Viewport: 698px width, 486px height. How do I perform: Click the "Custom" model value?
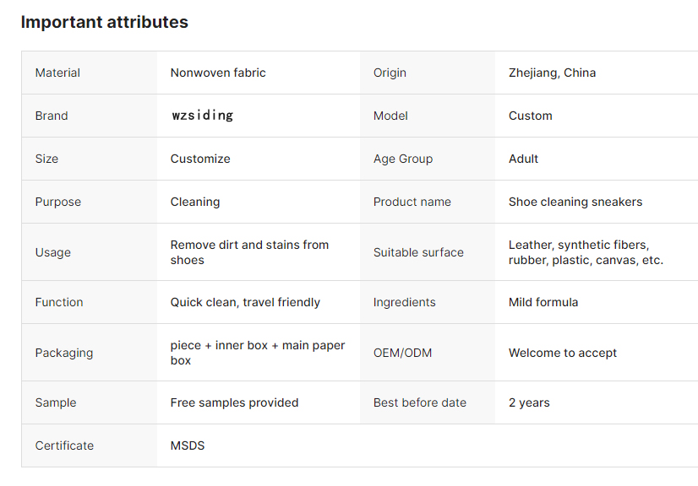[x=530, y=116]
